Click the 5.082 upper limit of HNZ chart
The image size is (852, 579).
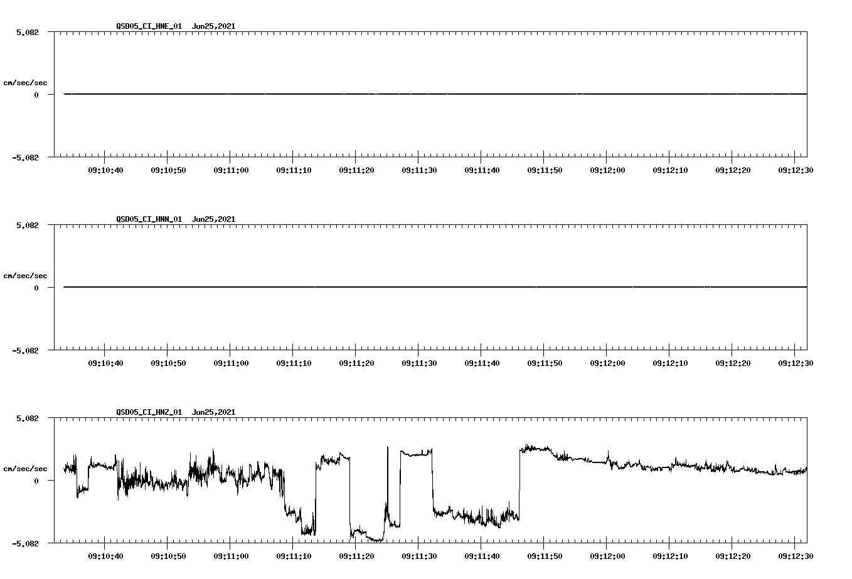click(x=28, y=418)
